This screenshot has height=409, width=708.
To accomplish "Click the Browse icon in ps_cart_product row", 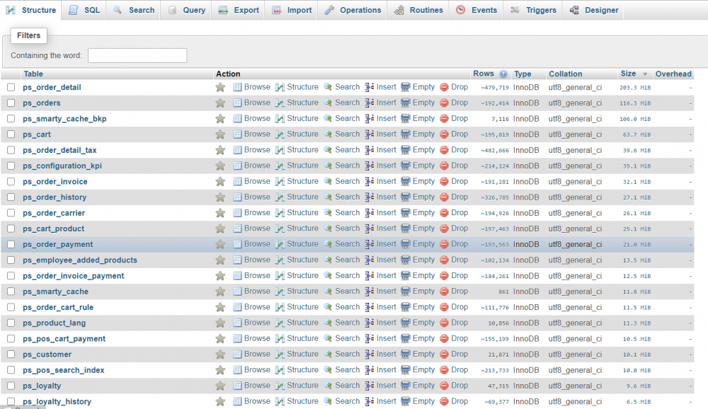I will click(237, 229).
